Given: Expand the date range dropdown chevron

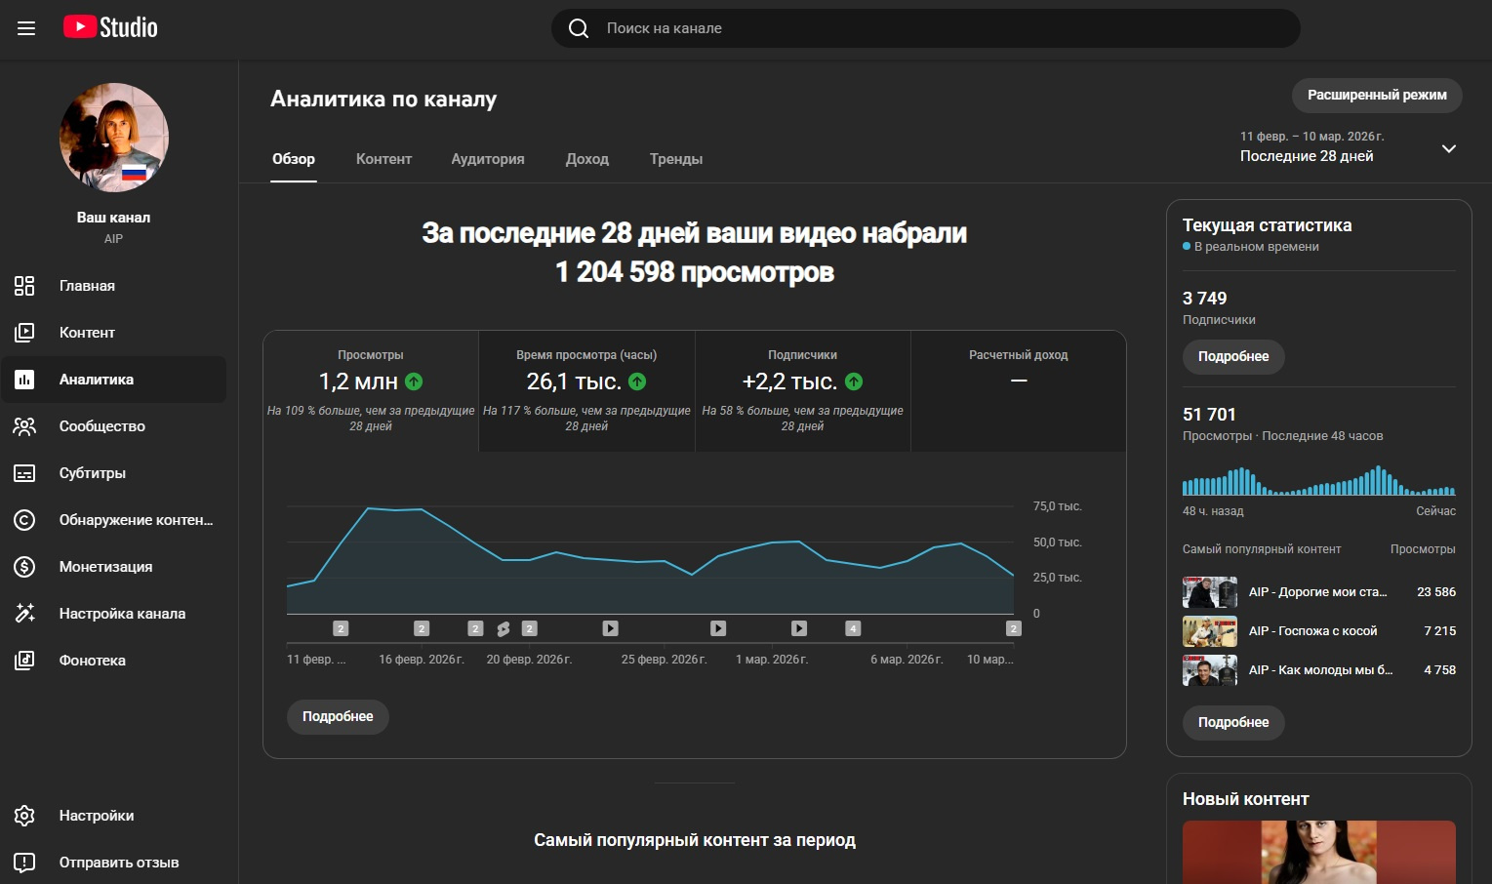Looking at the screenshot, I should pos(1448,148).
